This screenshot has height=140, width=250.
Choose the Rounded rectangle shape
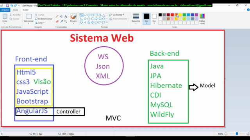[x=96, y=15]
